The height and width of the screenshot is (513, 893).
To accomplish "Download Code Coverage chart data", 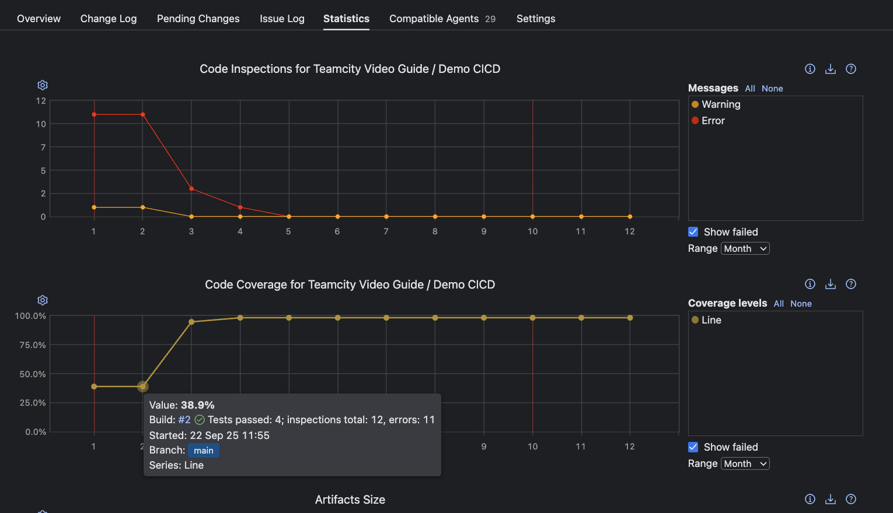I will click(830, 284).
